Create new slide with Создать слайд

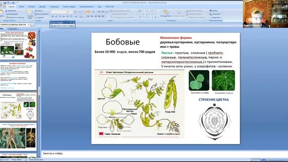point(30,14)
